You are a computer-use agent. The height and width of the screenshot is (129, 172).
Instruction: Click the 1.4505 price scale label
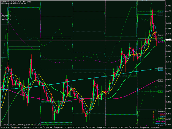[168, 125]
